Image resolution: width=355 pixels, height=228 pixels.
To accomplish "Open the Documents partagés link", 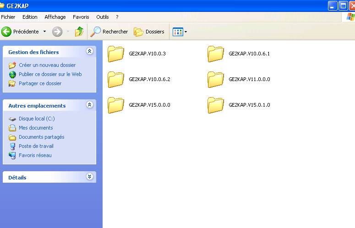I will tap(41, 137).
